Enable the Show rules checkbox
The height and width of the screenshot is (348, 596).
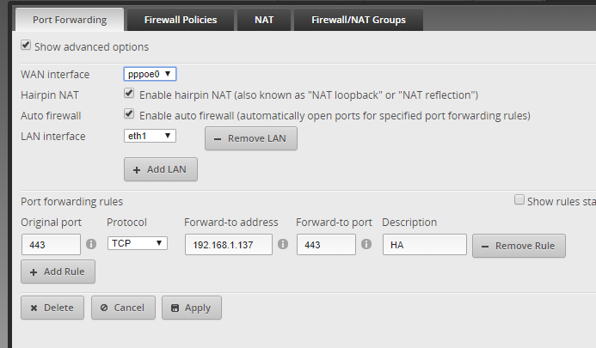(x=519, y=200)
